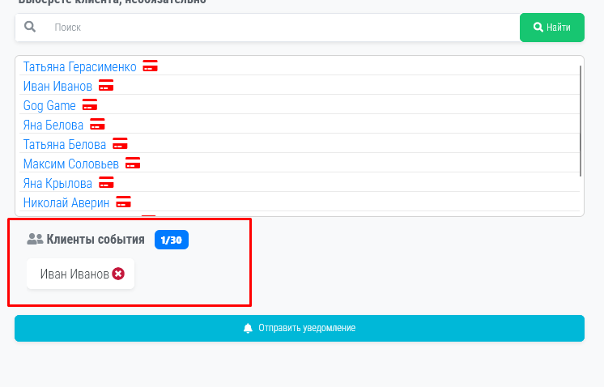Click the card icon beside Иван Иванов in list
This screenshot has width=604, height=387.
[106, 86]
